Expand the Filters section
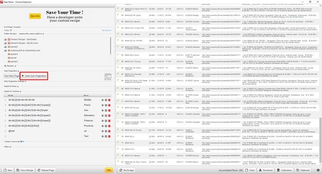Screen dimensions: 322x174 [8, 147]
